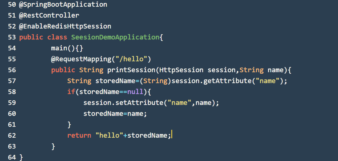Click the public keyword on line 56

63,70
